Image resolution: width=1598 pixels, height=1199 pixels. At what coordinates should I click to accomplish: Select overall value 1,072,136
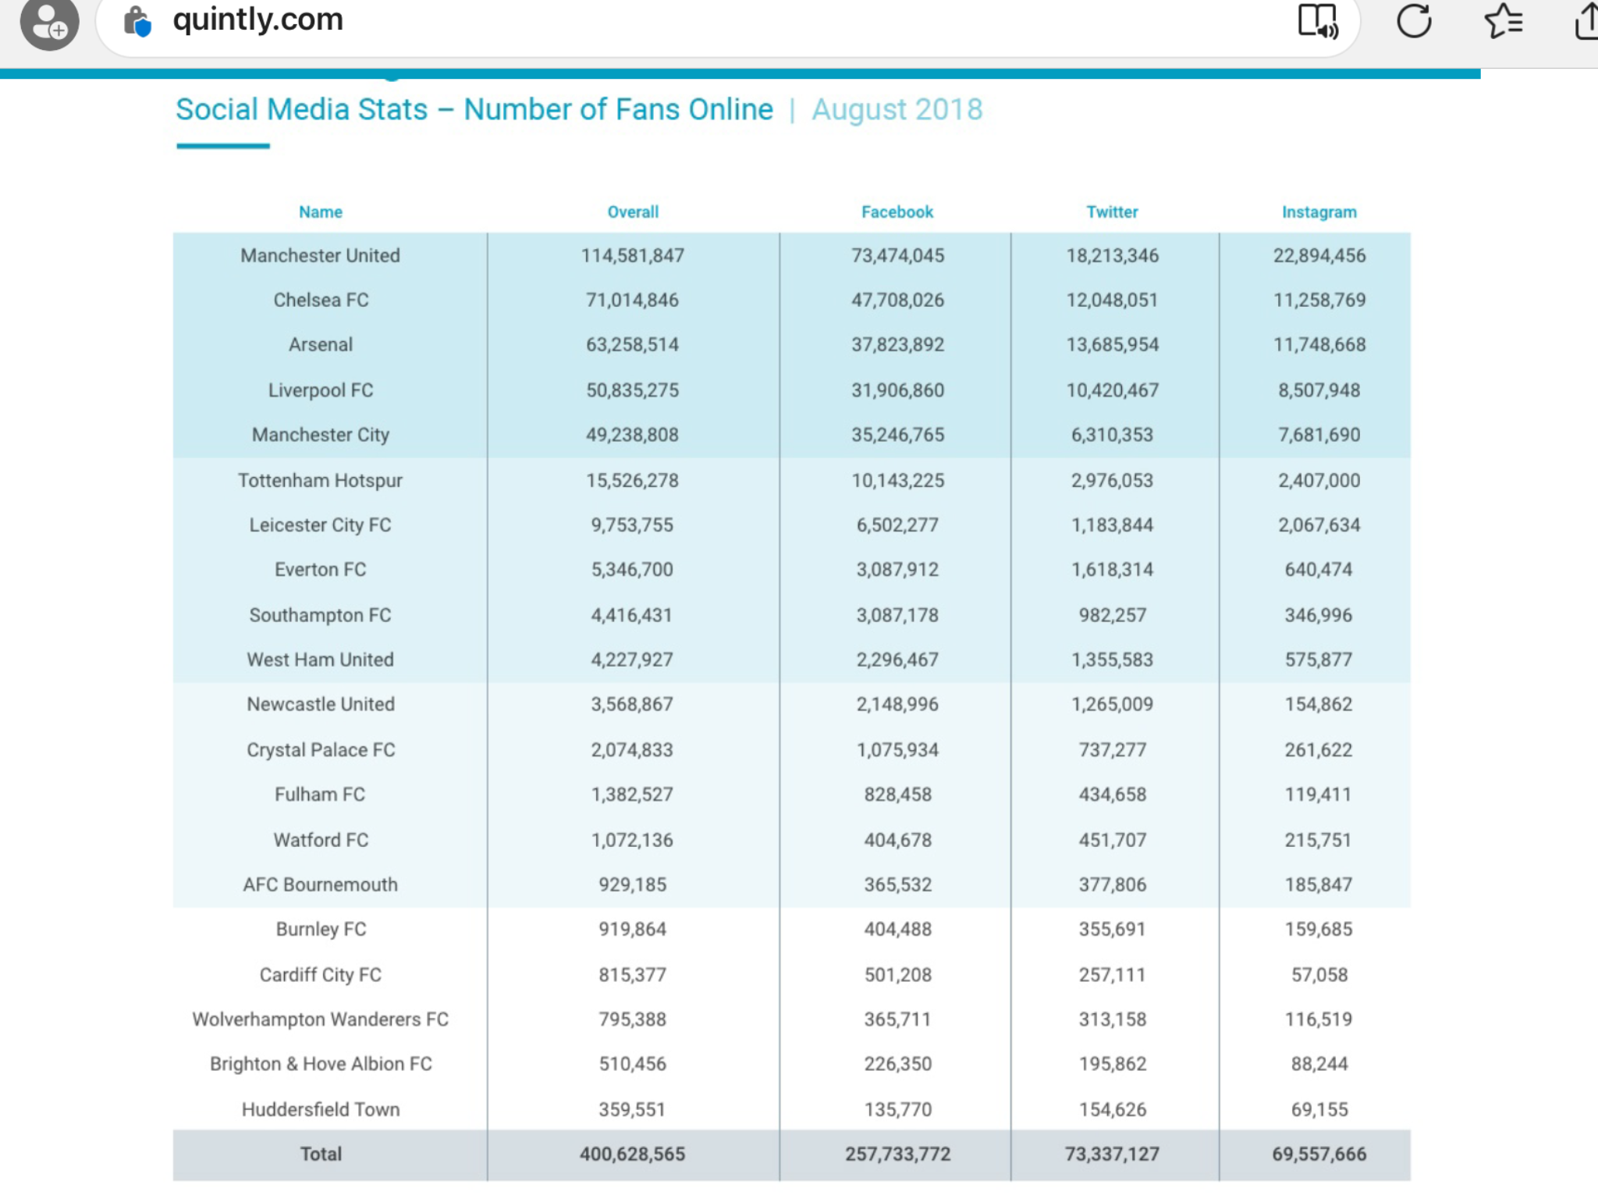pos(633,840)
